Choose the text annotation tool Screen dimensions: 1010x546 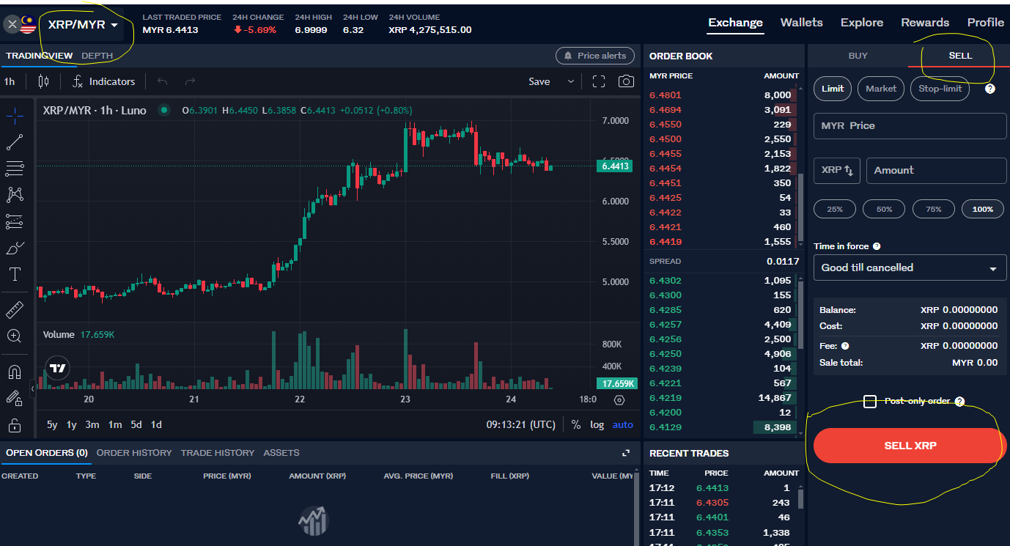15,275
